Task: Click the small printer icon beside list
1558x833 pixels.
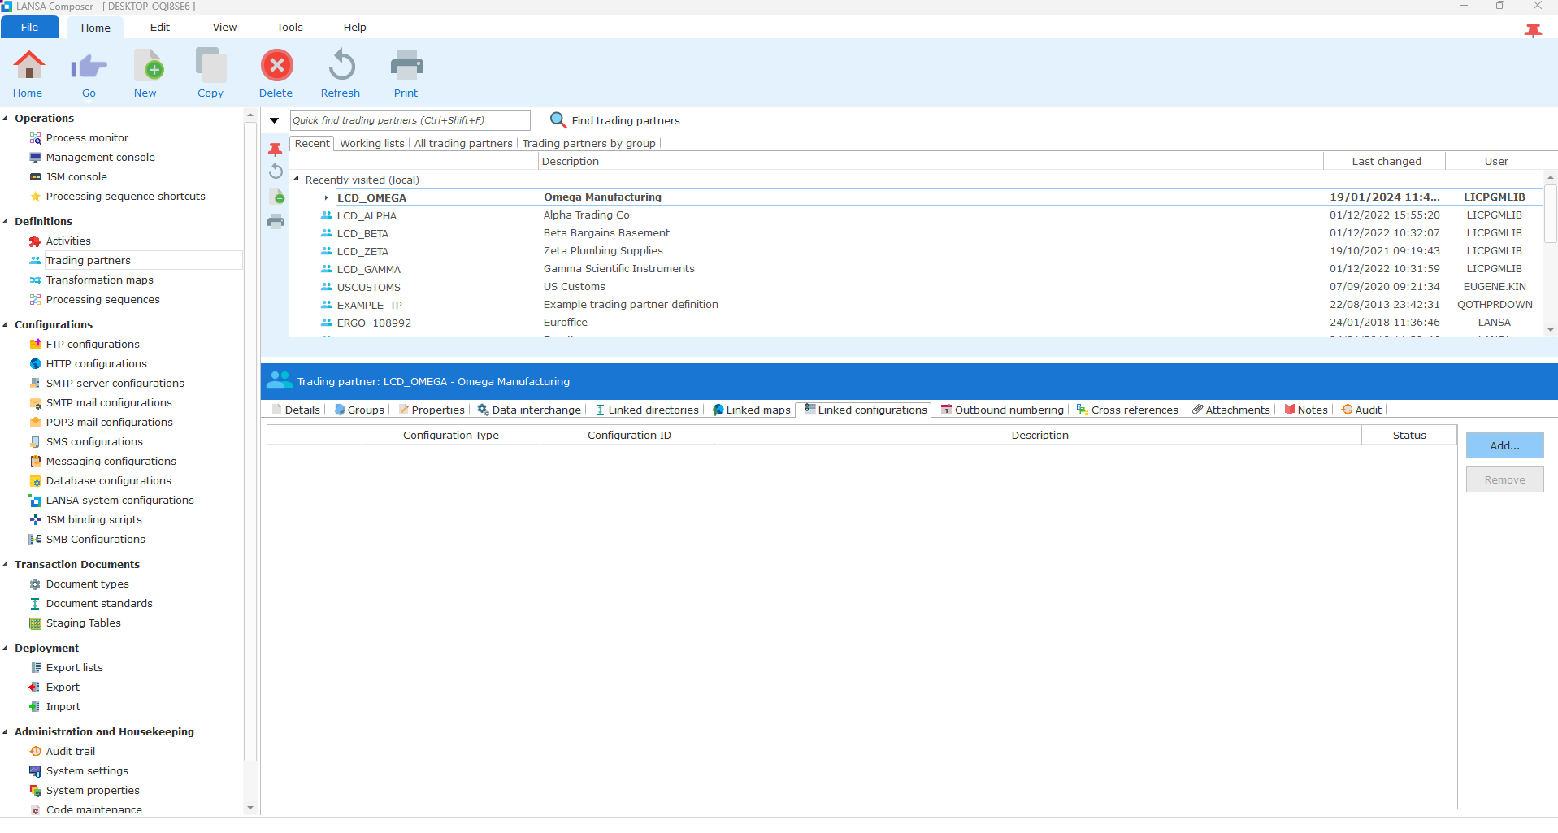Action: pyautogui.click(x=276, y=221)
